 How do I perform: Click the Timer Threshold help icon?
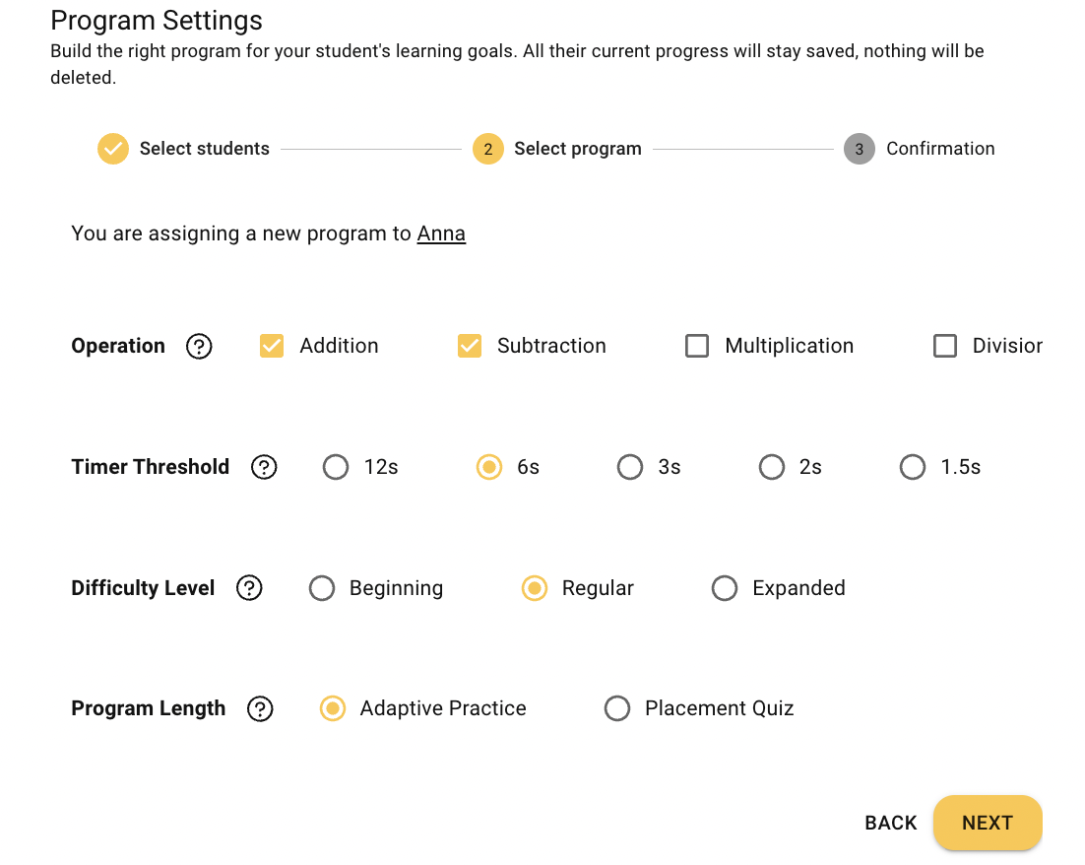coord(264,467)
